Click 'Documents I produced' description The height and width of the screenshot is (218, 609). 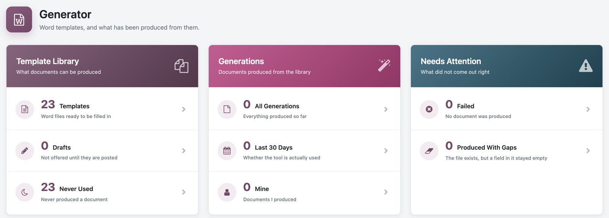[x=269, y=199]
